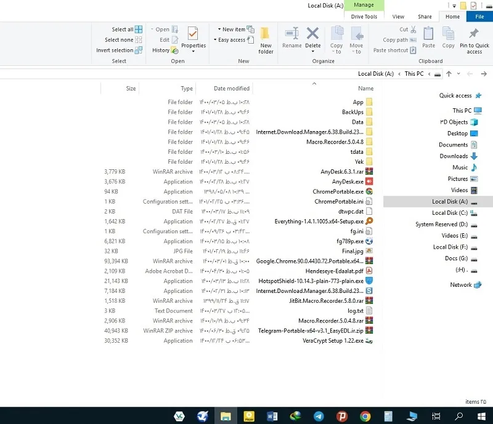
Task: Click Copy path in the ribbon
Action: pos(399,40)
